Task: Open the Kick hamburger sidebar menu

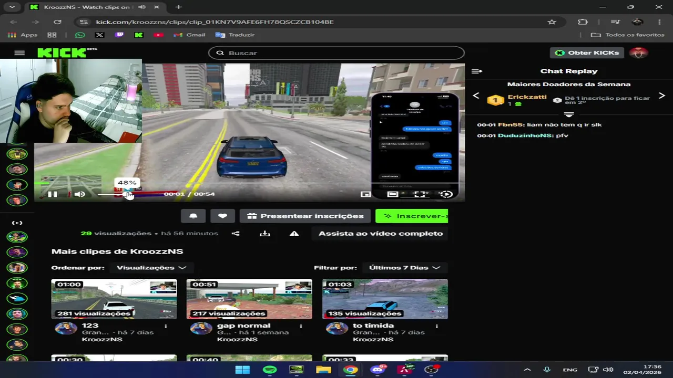Action: click(19, 53)
